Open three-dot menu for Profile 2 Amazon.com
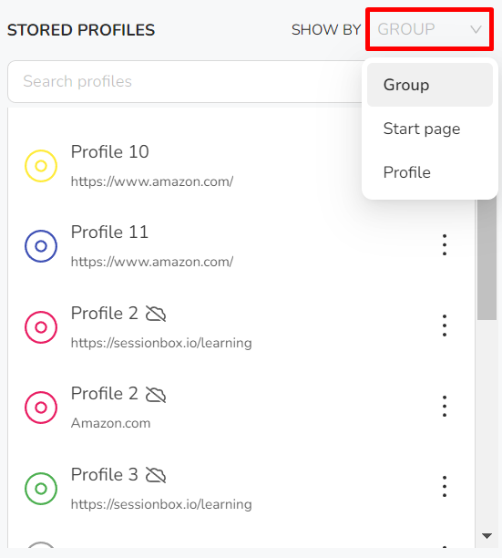 [445, 406]
